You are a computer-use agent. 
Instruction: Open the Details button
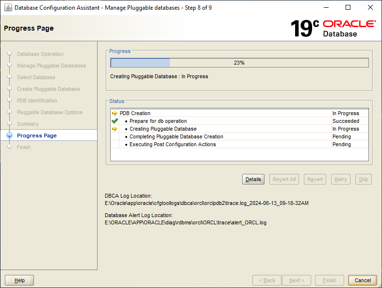coord(253,179)
